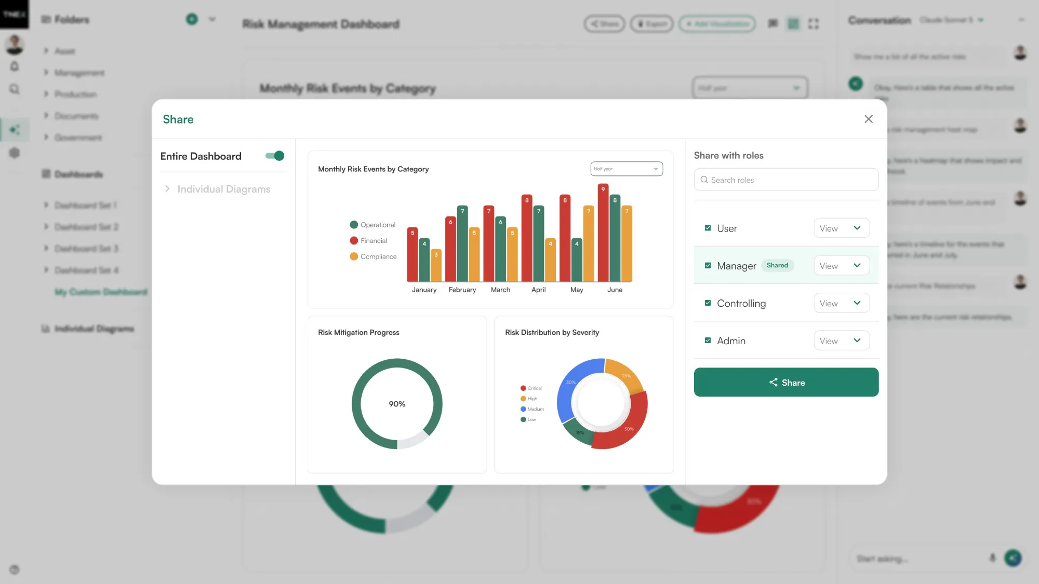Open the Admin permission View dropdown

842,341
